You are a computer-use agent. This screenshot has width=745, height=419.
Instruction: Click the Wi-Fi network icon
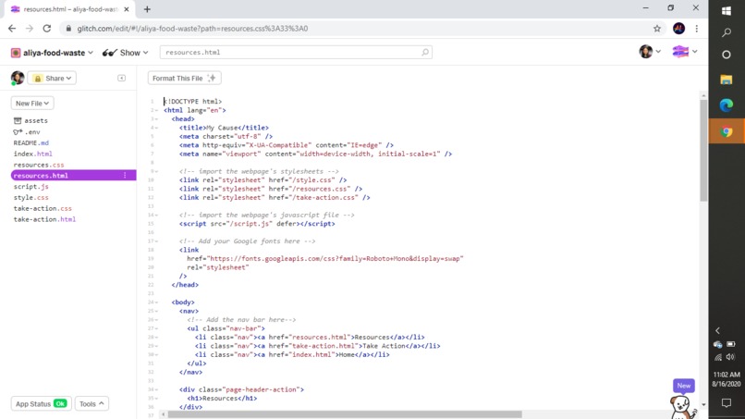(718, 357)
